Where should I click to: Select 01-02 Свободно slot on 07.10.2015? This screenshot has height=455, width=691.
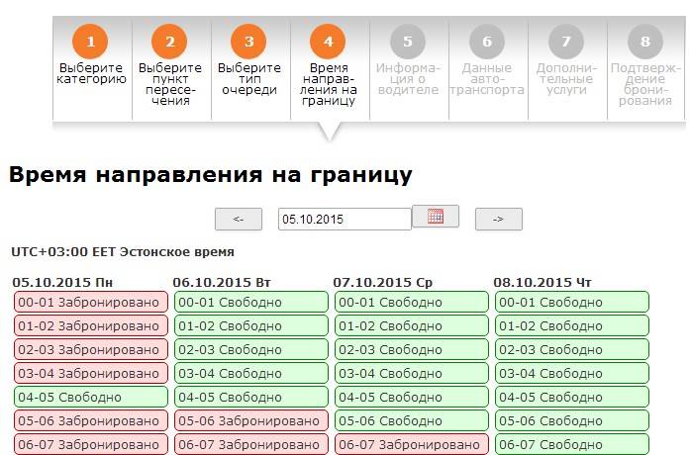[x=412, y=325]
